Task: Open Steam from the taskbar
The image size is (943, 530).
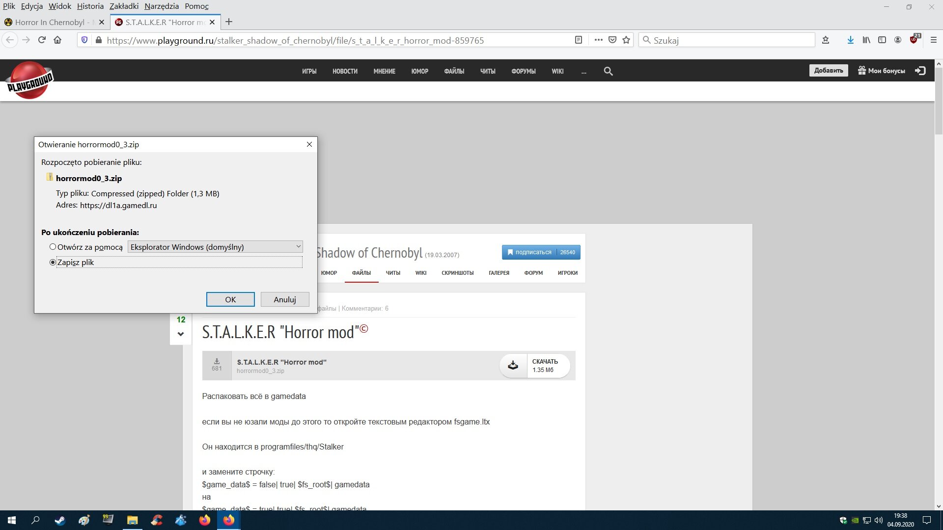Action: coord(60,520)
